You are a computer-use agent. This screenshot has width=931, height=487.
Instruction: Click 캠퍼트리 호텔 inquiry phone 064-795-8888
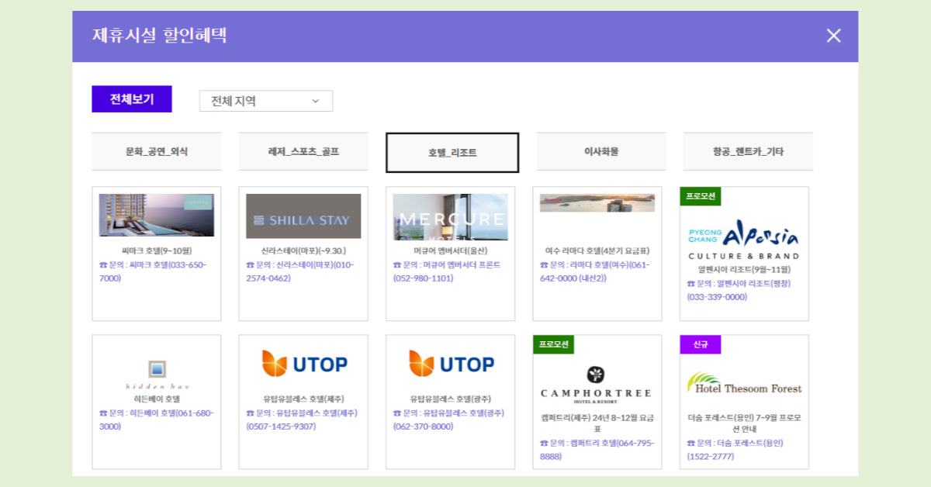click(x=597, y=450)
